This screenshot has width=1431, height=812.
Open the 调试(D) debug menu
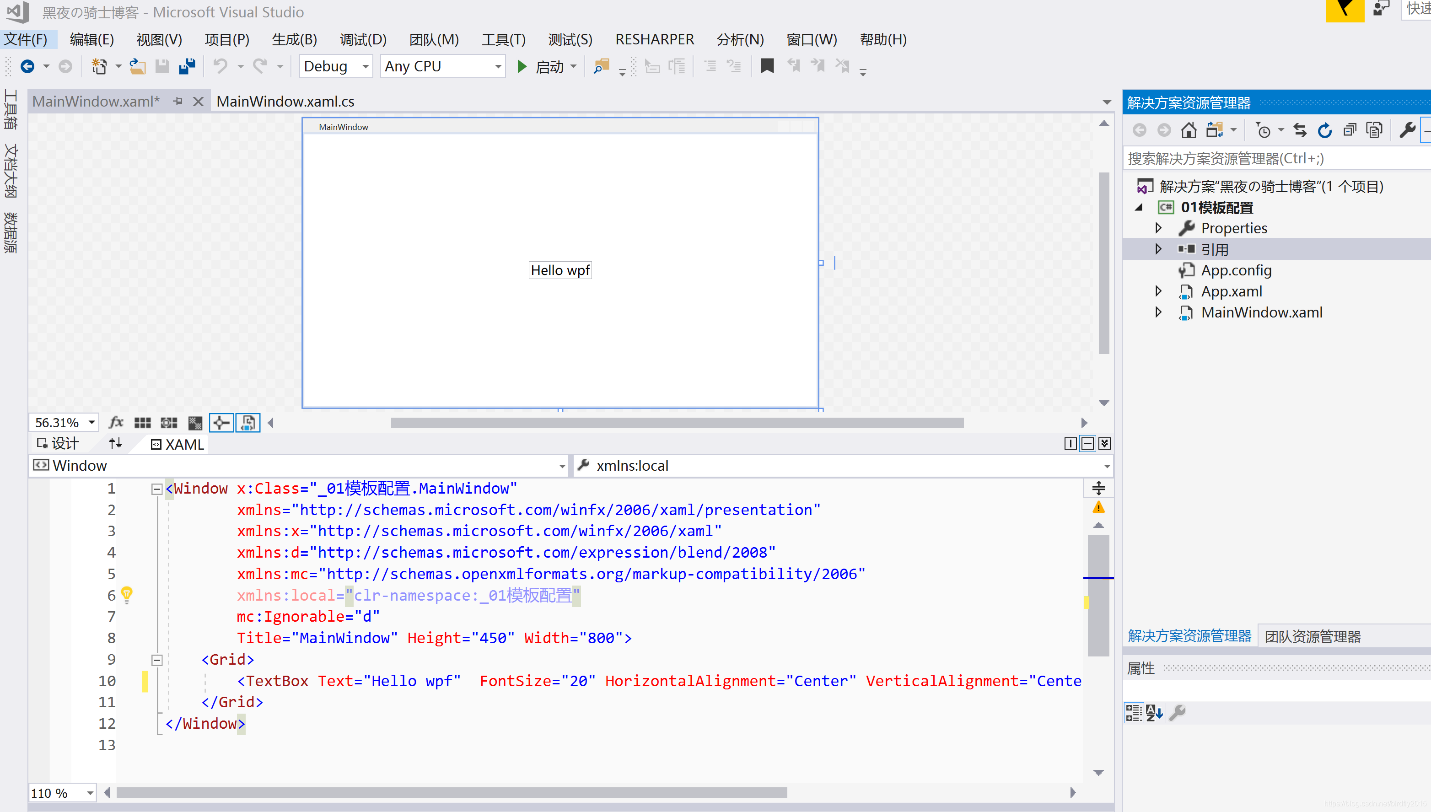tap(363, 40)
